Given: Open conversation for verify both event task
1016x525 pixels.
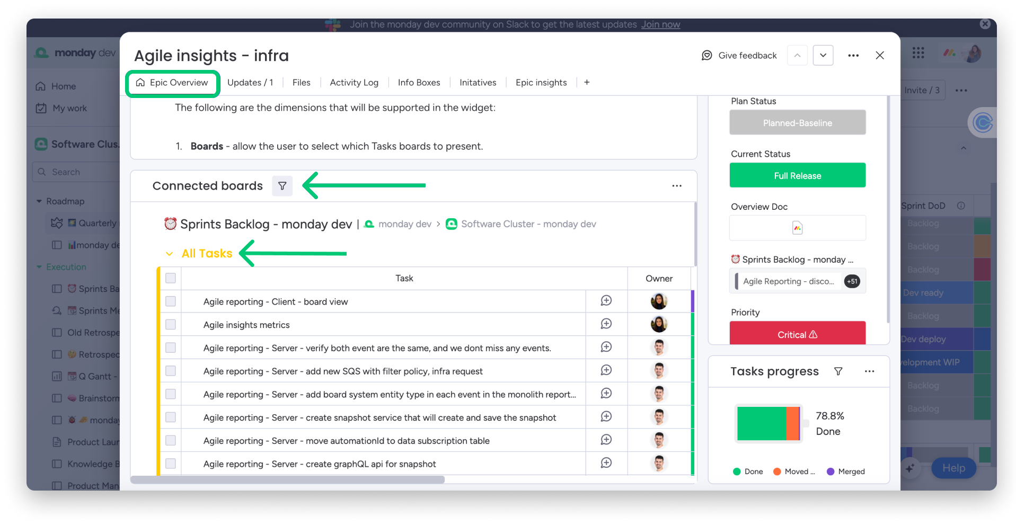Looking at the screenshot, I should click(x=606, y=347).
